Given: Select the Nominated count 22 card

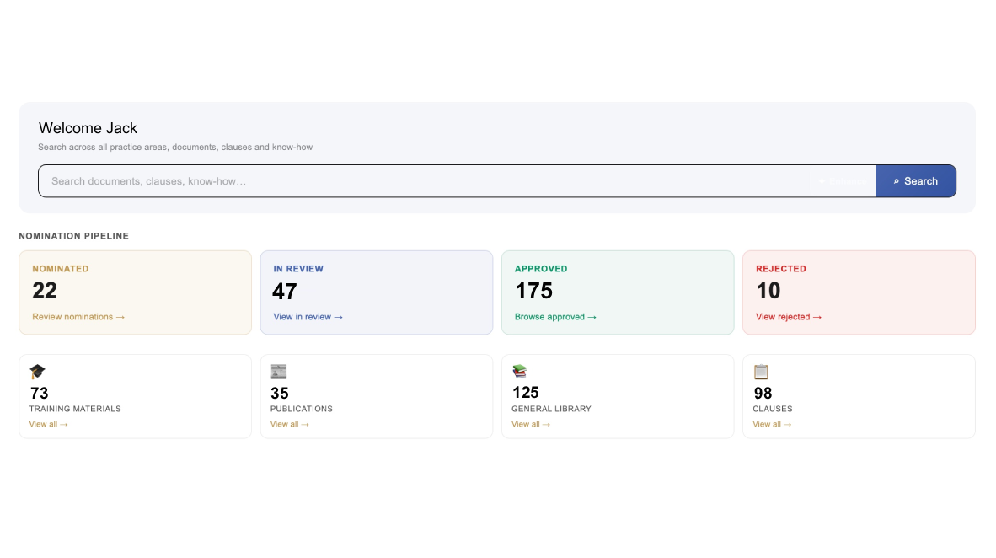Looking at the screenshot, I should tap(136, 292).
